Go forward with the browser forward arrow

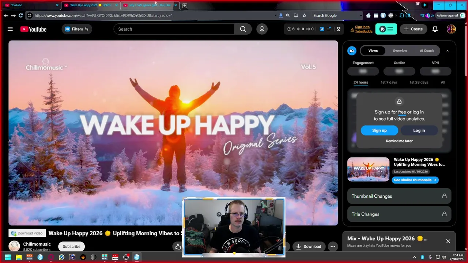(x=13, y=15)
